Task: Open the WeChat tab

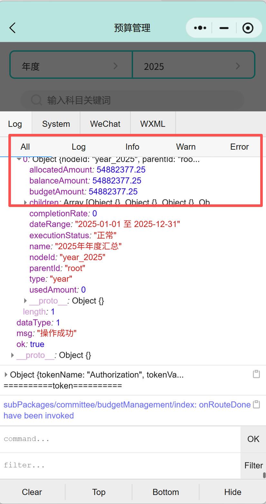Action: click(x=105, y=124)
